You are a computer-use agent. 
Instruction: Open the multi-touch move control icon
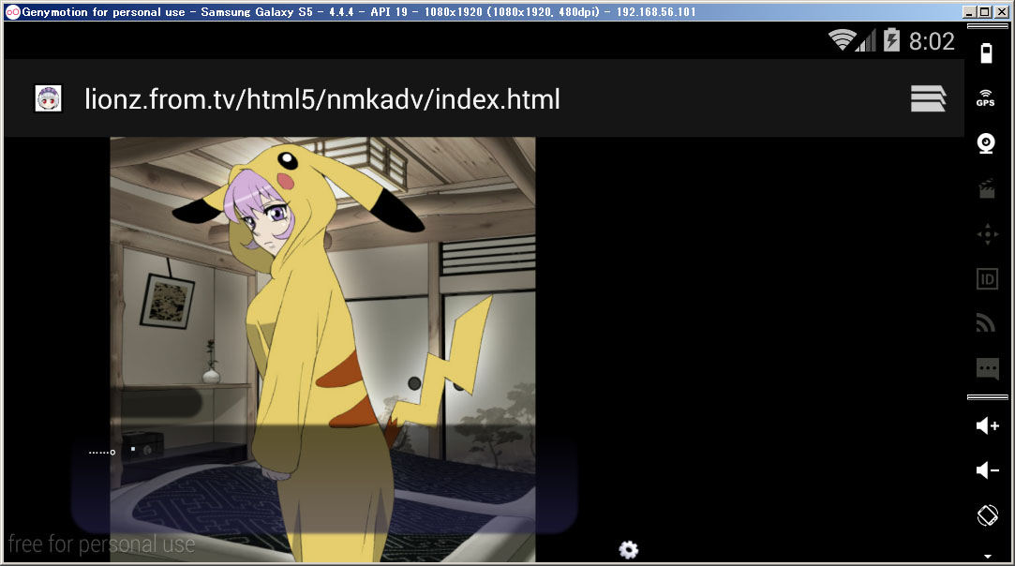(987, 233)
